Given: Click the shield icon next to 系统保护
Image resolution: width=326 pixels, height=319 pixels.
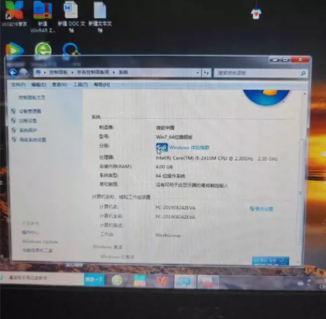Looking at the screenshot, I should click(x=14, y=130).
